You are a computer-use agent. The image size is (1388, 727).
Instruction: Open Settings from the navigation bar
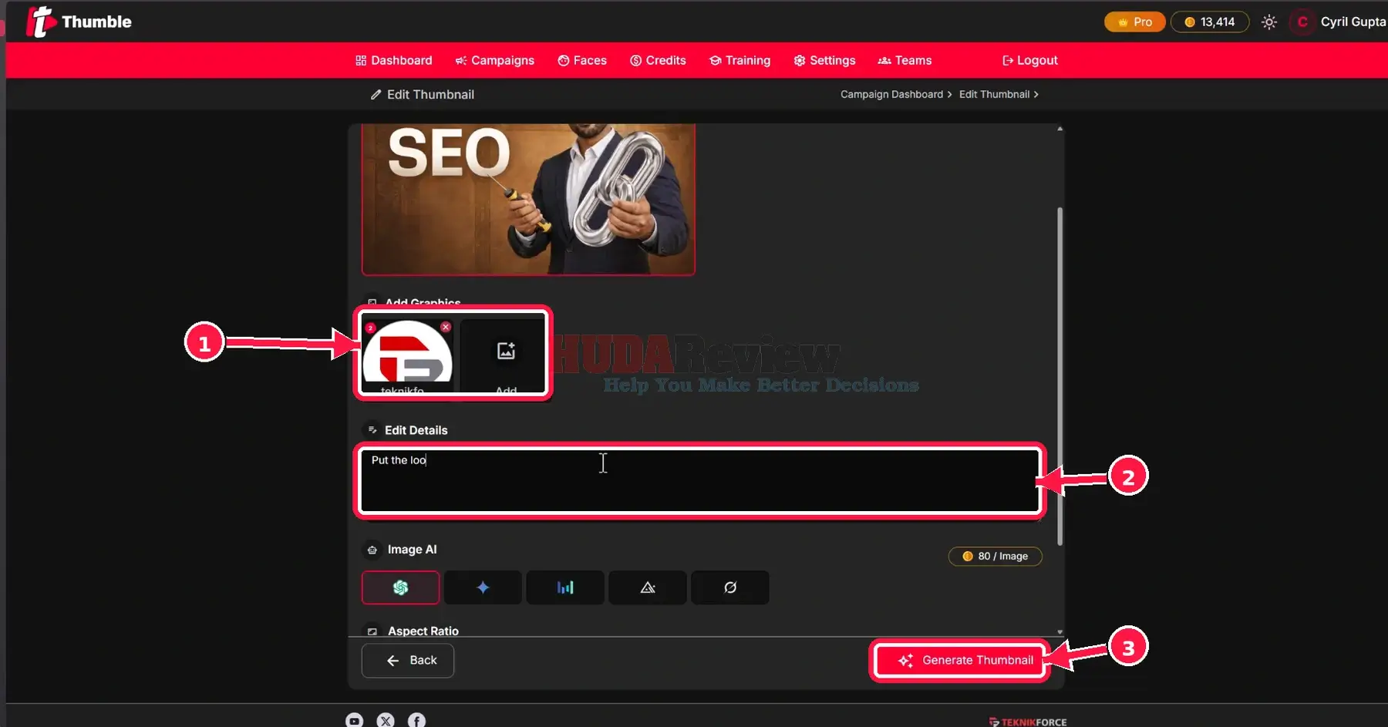coord(824,60)
